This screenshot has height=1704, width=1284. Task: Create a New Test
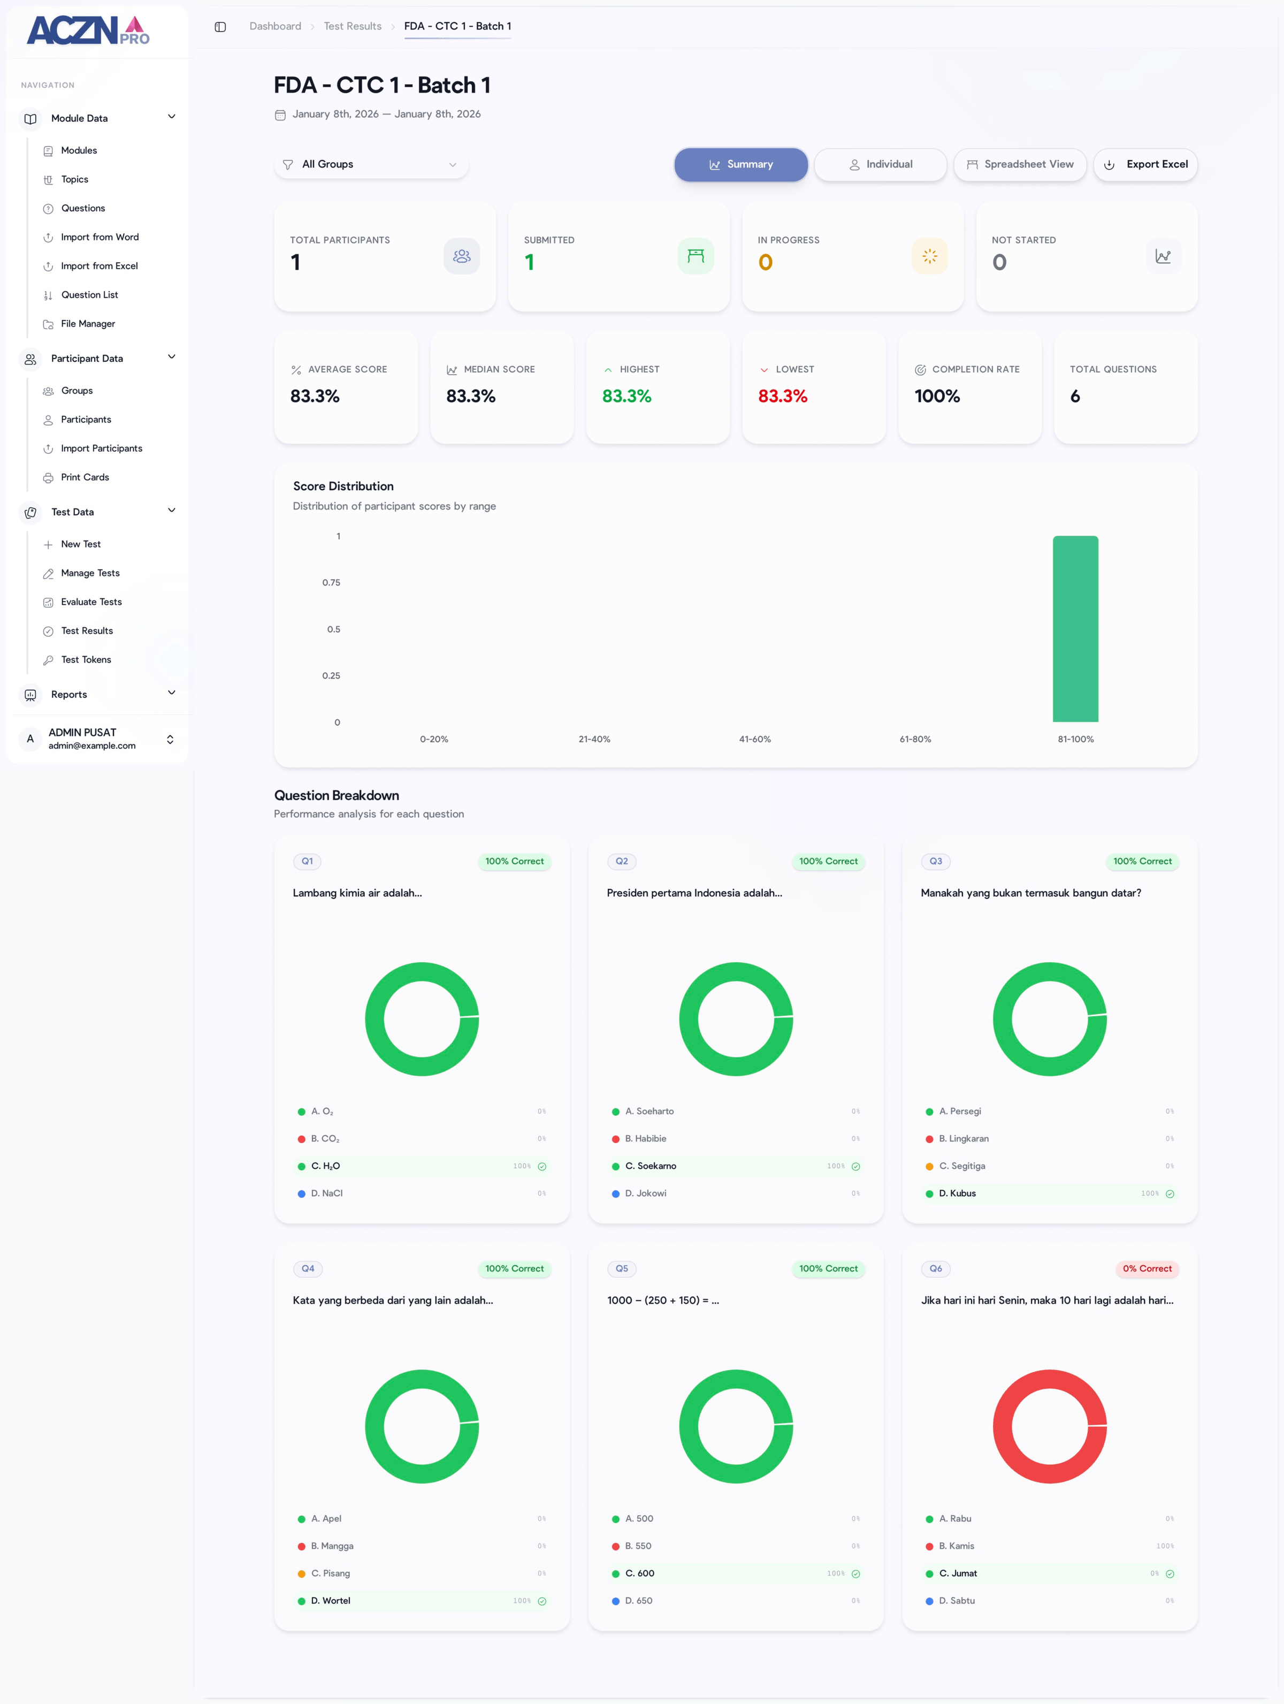[x=81, y=544]
